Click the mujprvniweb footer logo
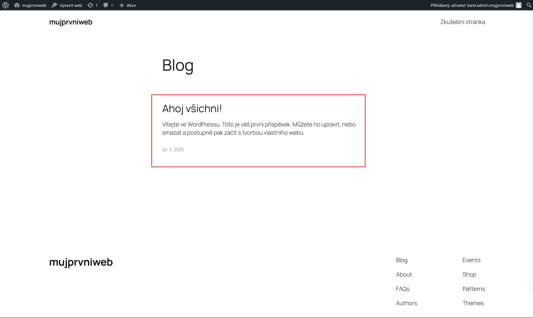Screen dimensions: 533x318 81,262
